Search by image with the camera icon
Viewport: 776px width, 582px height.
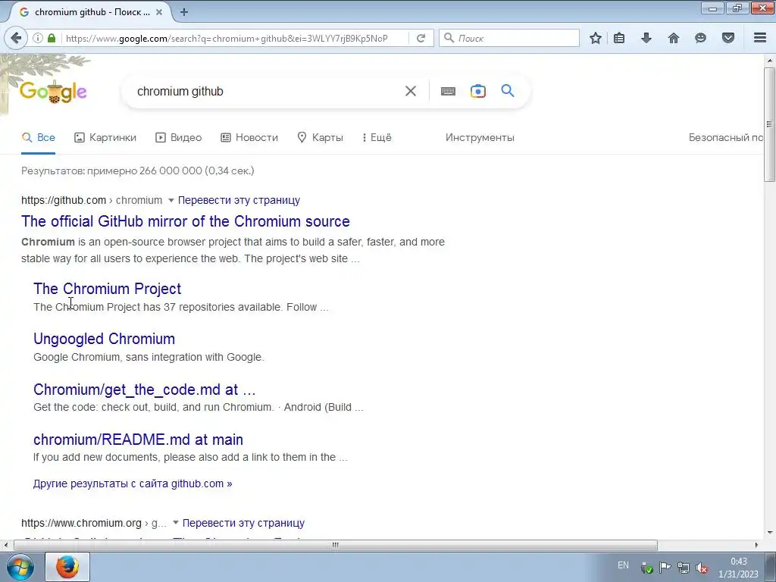(x=478, y=91)
